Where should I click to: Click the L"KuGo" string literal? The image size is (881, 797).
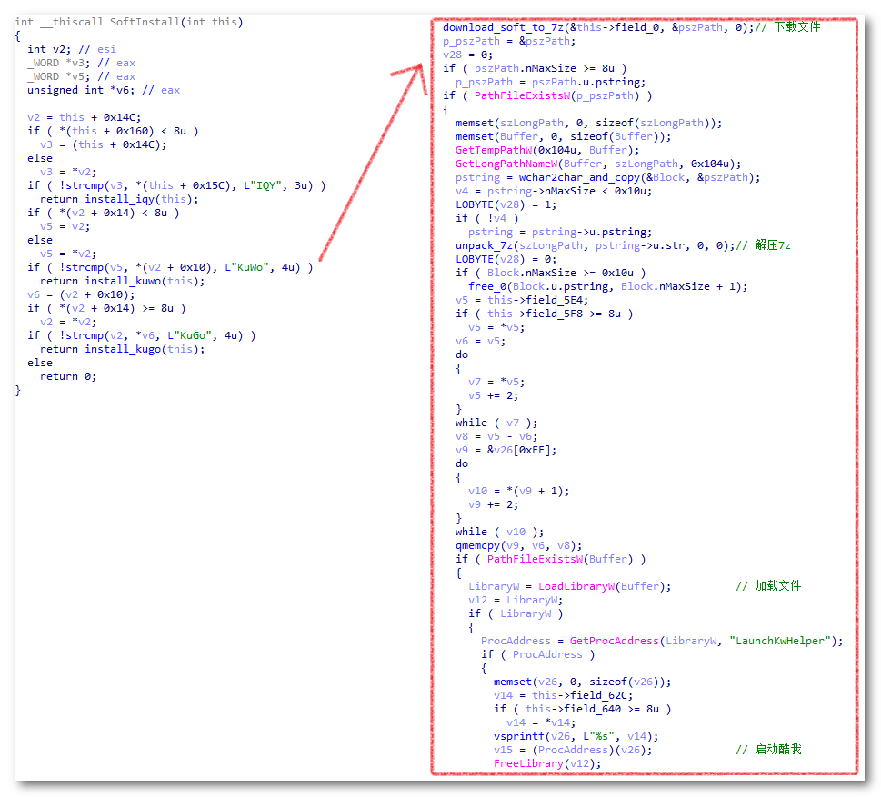click(x=199, y=335)
